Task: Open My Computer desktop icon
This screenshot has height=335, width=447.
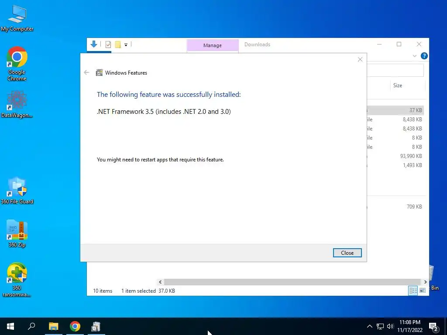Action: (17, 18)
